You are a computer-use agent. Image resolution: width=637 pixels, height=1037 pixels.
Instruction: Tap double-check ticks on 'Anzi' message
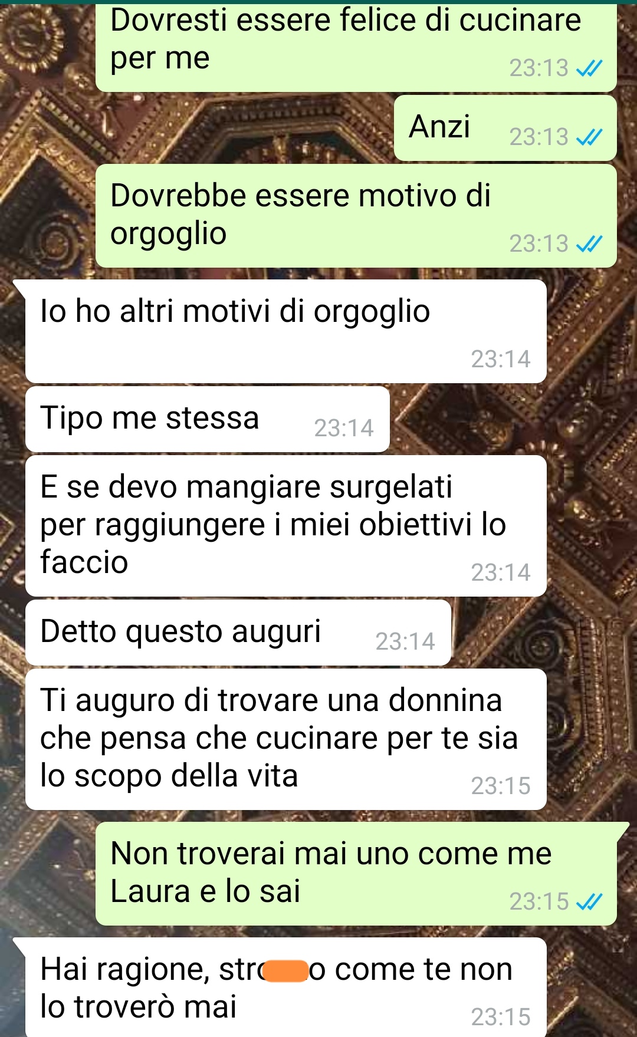click(589, 137)
